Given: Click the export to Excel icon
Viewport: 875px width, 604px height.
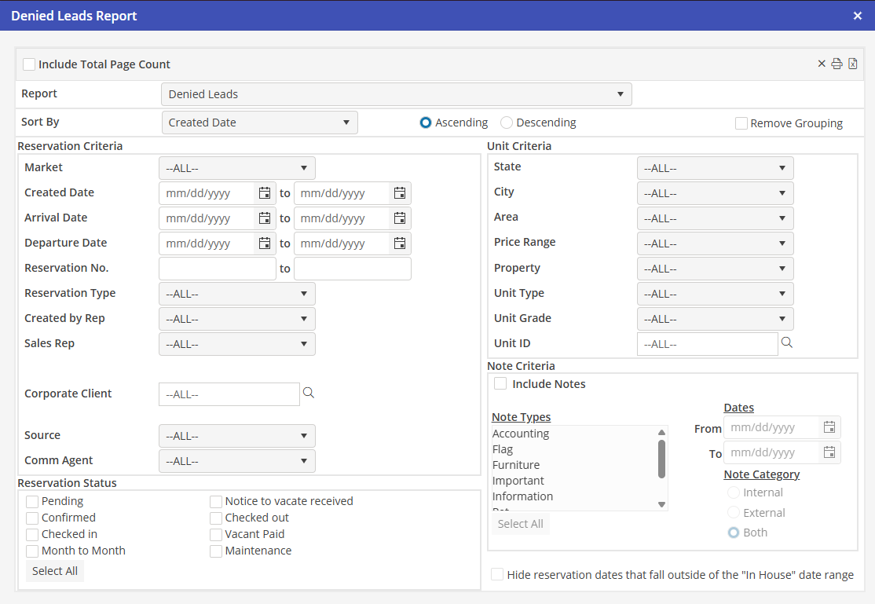Looking at the screenshot, I should [852, 64].
